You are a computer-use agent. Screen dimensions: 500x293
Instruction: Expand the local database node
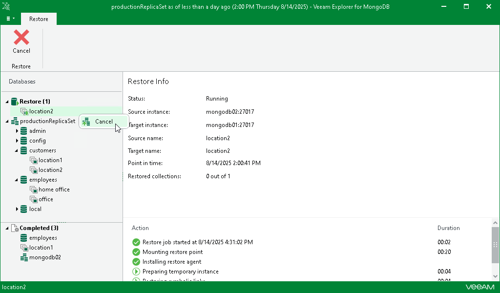tap(17, 209)
